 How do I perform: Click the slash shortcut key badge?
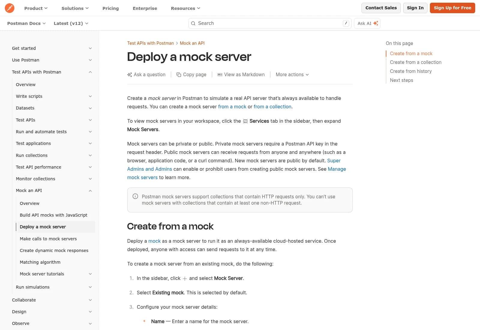pos(346,23)
